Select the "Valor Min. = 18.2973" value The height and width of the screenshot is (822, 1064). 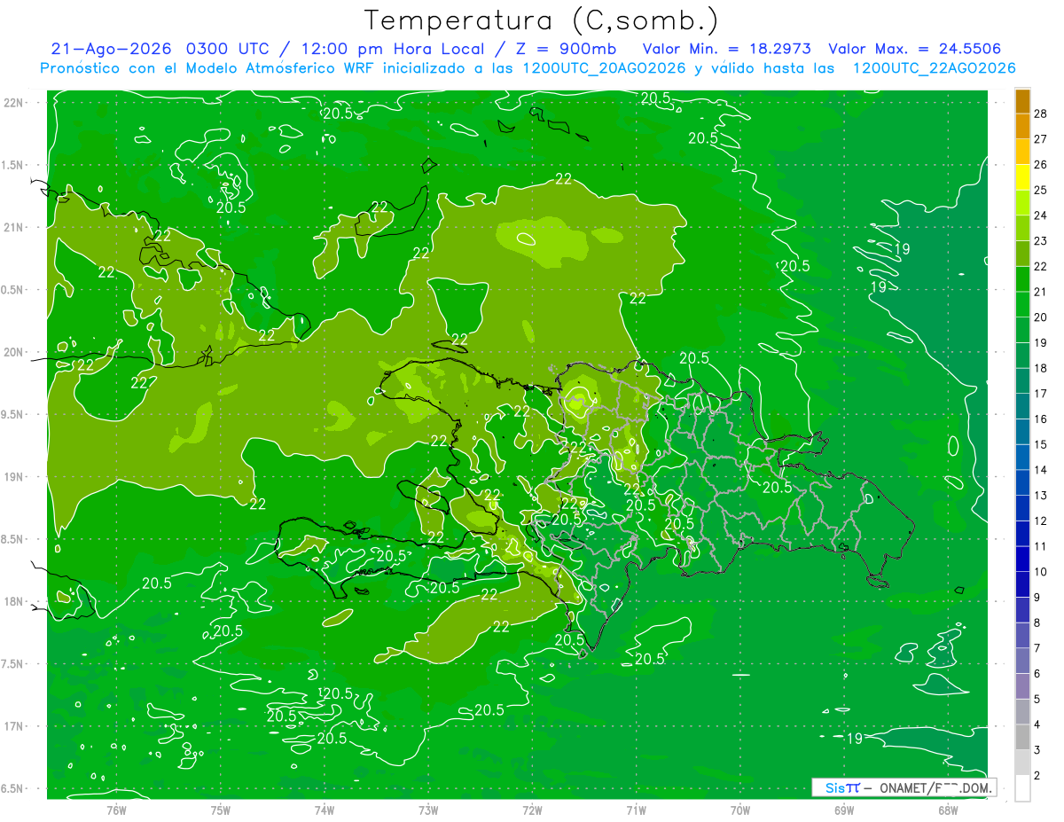(x=727, y=49)
